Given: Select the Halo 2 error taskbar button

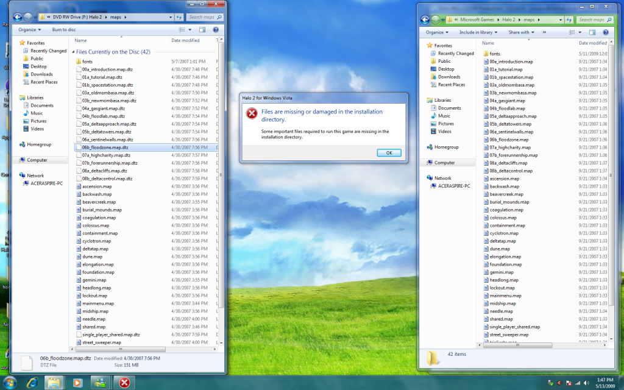Looking at the screenshot, I should coord(124,383).
